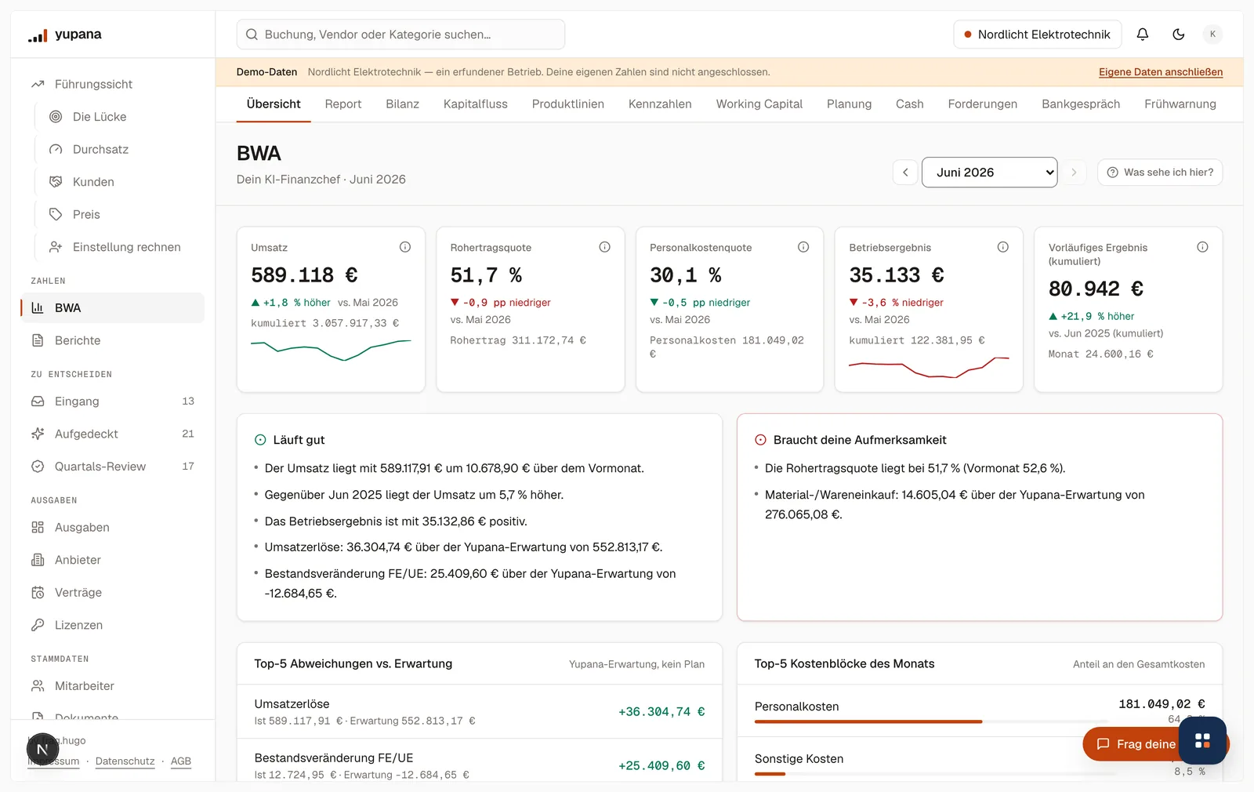Open Führungssicht section
The height and width of the screenshot is (792, 1254).
(x=112, y=84)
